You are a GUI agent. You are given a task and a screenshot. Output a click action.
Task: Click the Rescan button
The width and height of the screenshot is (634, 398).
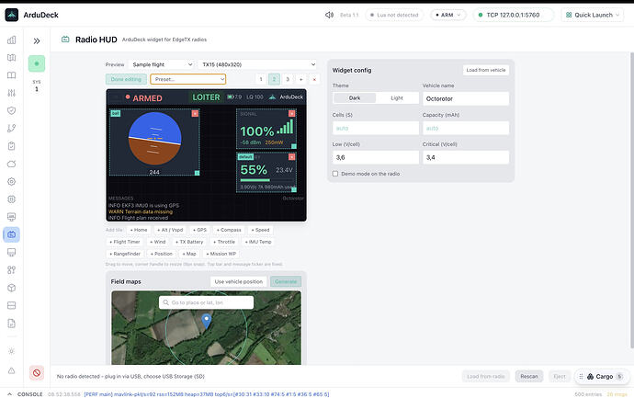[529, 376]
